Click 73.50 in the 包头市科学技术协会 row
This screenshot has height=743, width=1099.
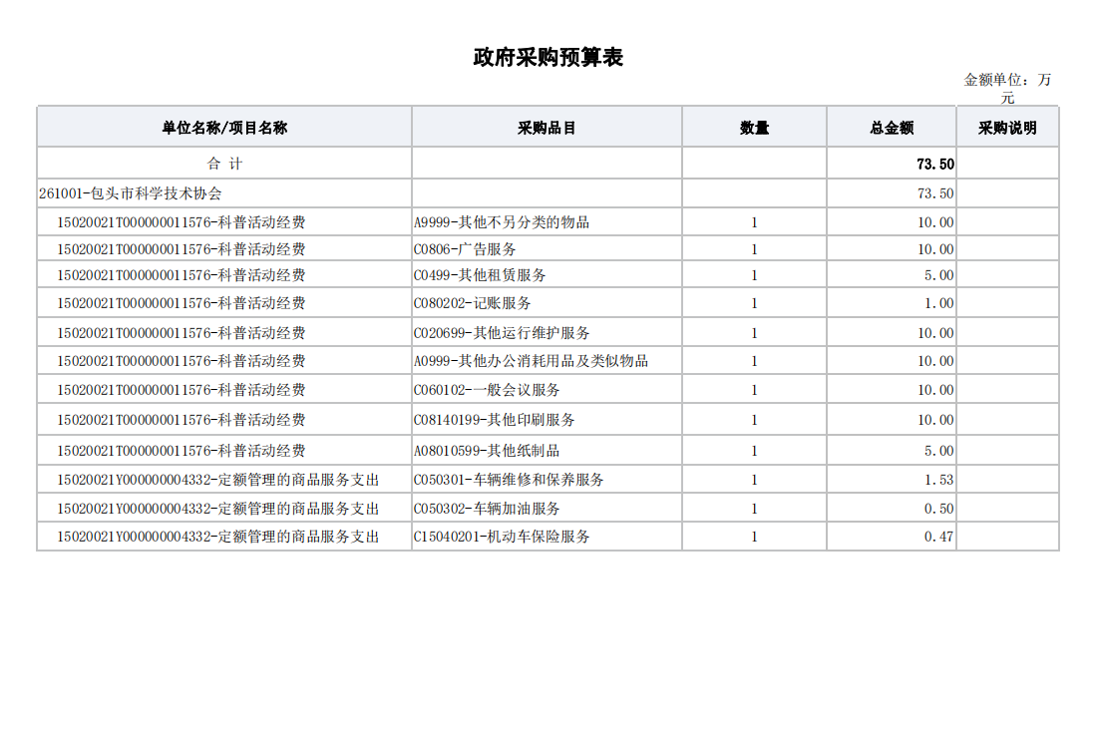[935, 193]
